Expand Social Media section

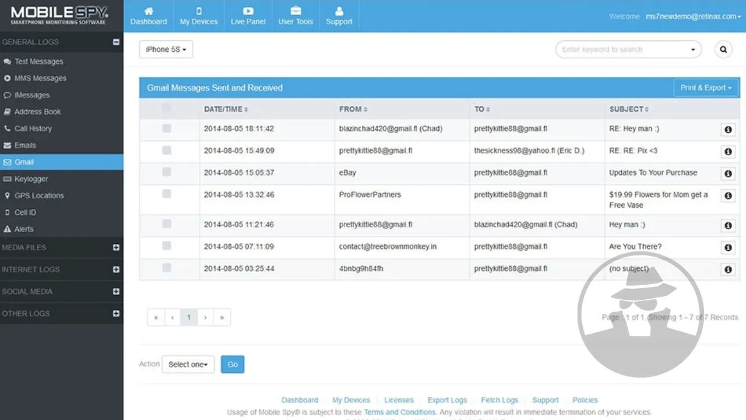pyautogui.click(x=116, y=292)
